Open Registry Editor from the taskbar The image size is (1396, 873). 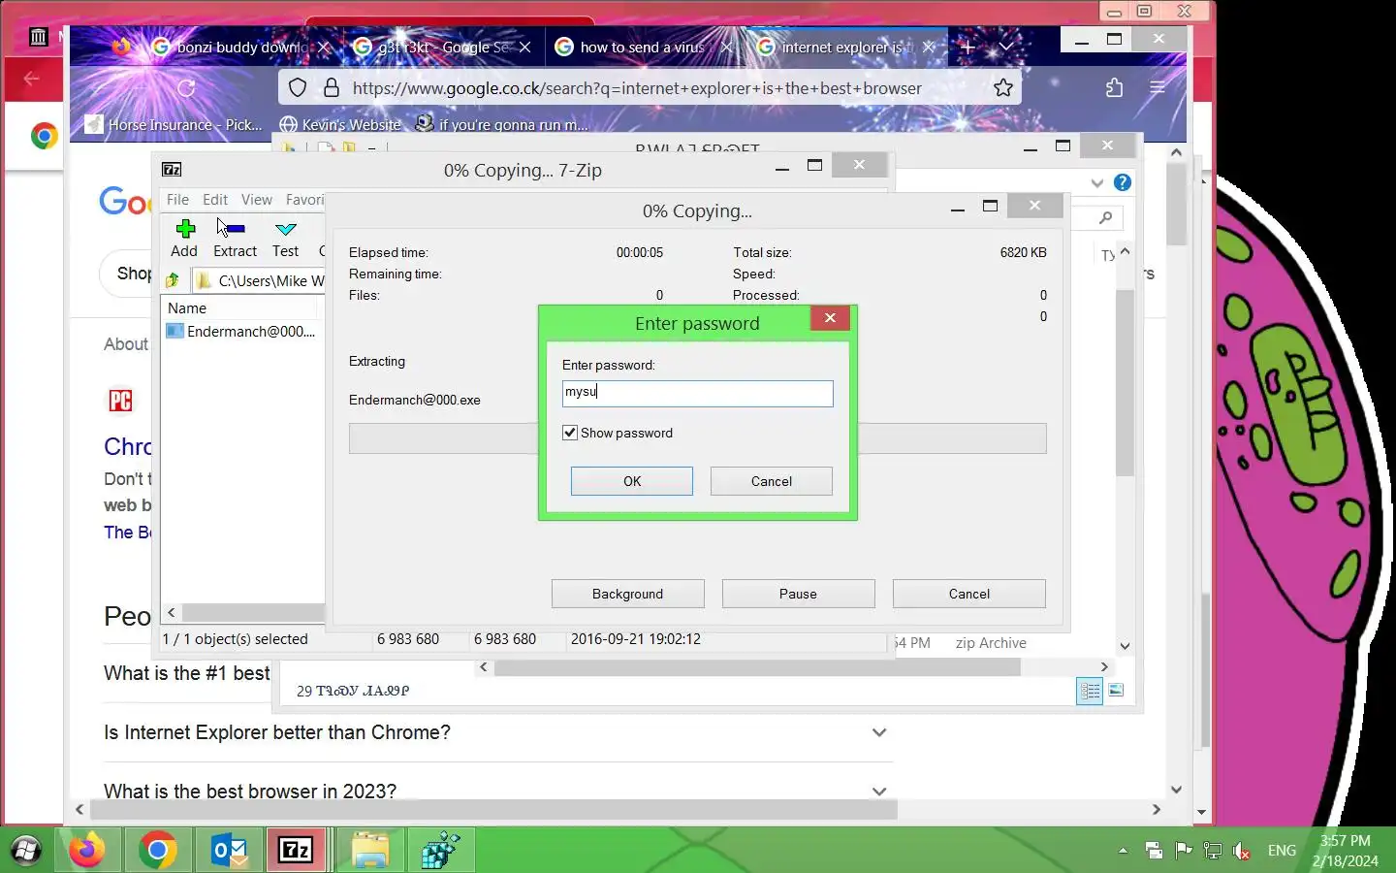point(441,851)
